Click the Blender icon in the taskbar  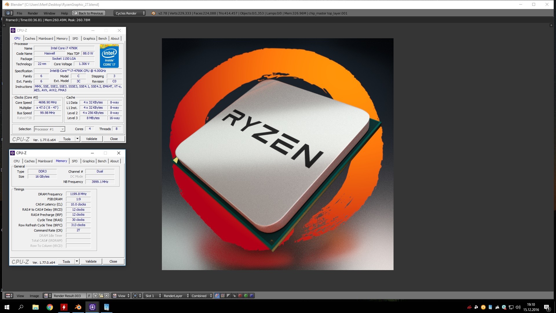pos(78,307)
